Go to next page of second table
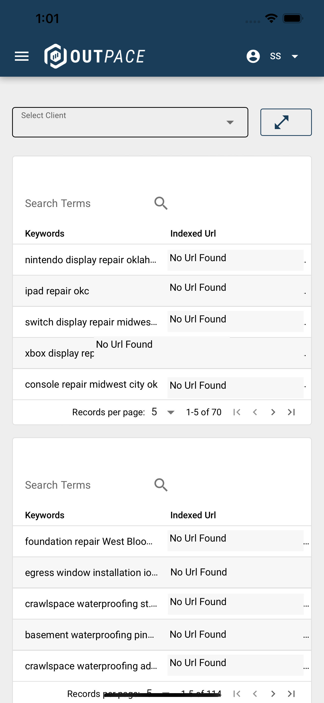The image size is (324, 703). click(x=273, y=694)
